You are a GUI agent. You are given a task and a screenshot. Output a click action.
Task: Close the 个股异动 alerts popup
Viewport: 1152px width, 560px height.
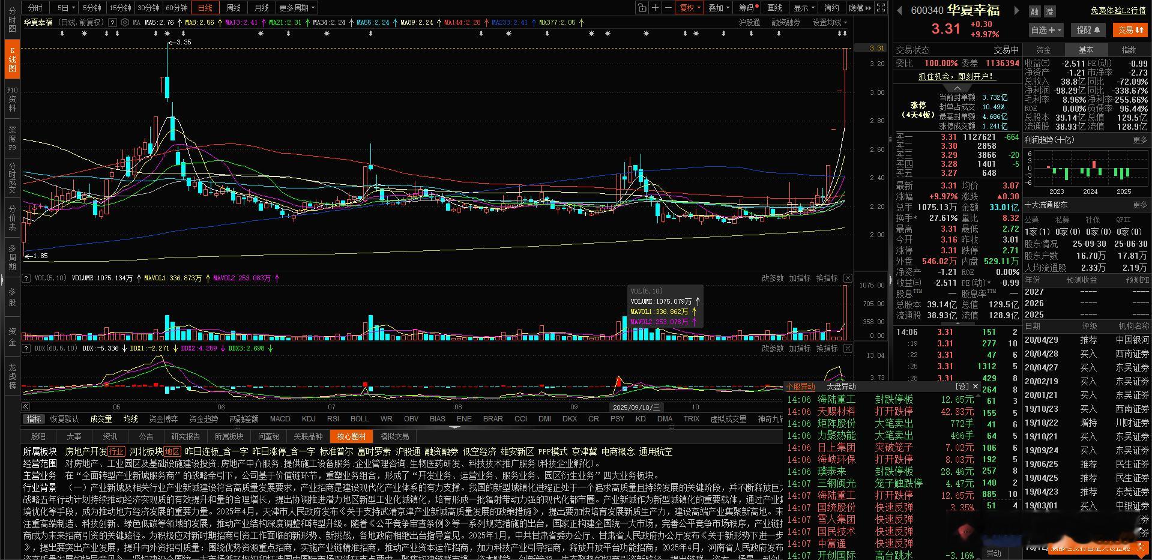pyautogui.click(x=976, y=387)
